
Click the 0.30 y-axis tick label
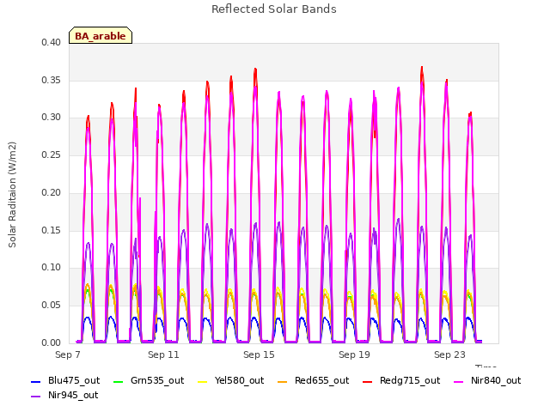52,118
